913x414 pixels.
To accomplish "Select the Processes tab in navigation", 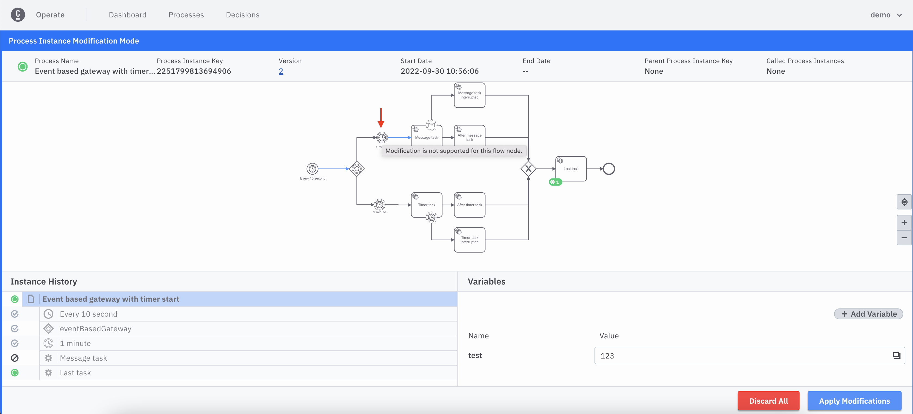I will [x=186, y=14].
